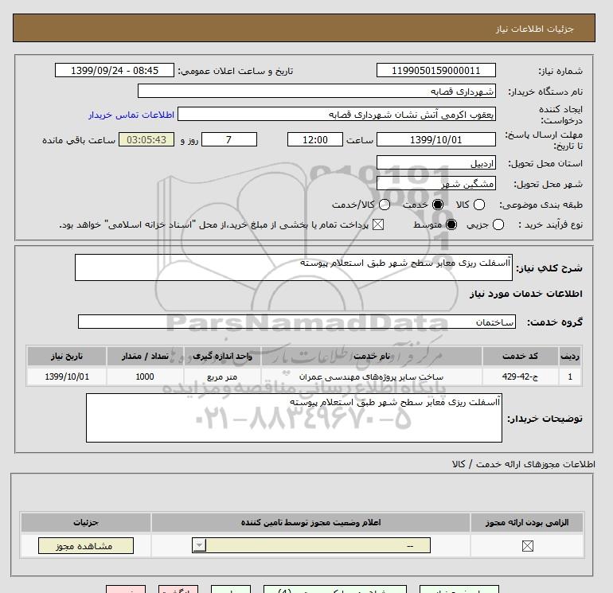
Task: Click the remaining days field showing 7
Action: pyautogui.click(x=229, y=139)
